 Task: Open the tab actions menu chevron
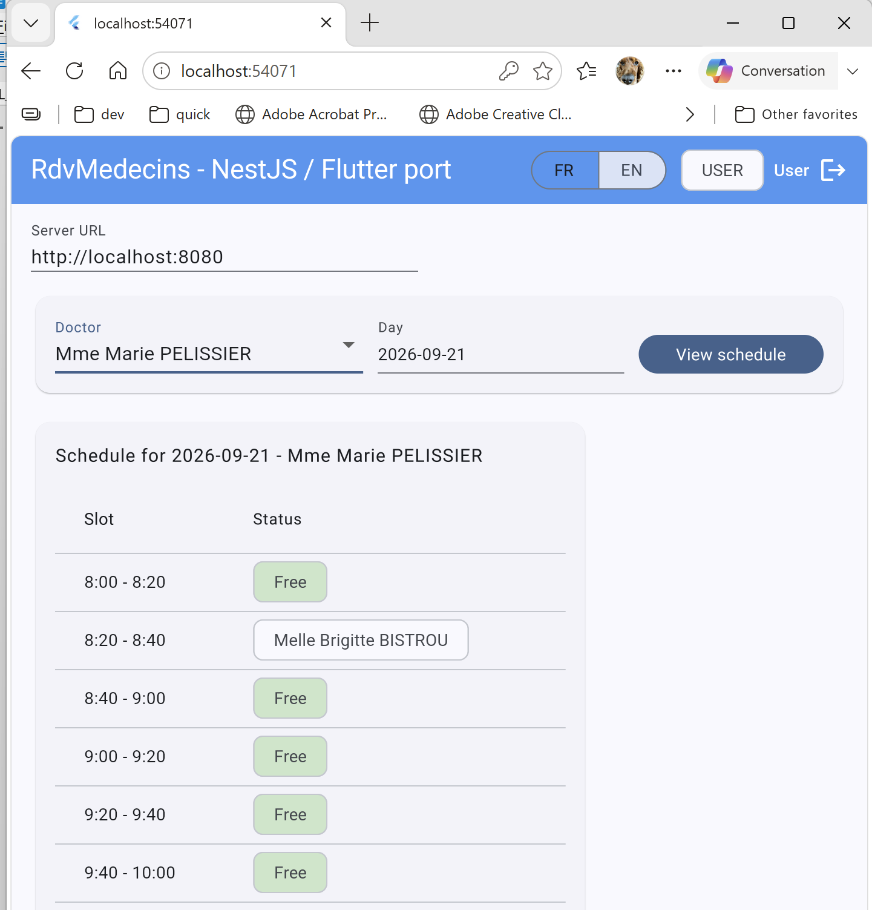(x=31, y=23)
